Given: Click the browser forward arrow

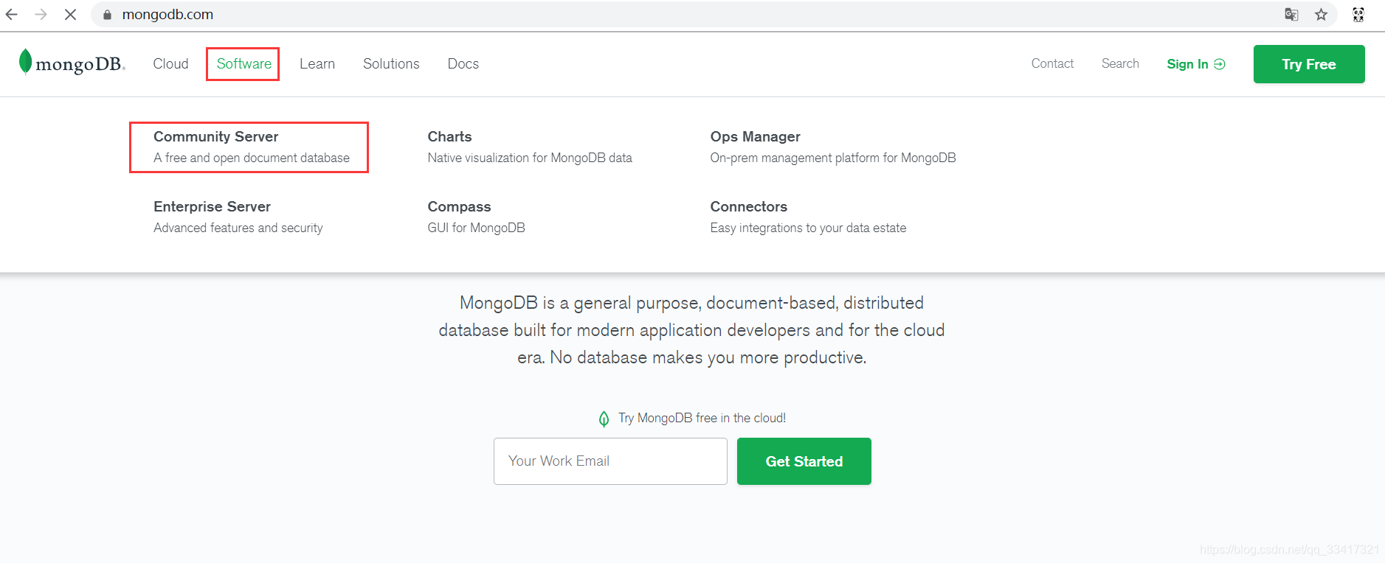Looking at the screenshot, I should 41,15.
